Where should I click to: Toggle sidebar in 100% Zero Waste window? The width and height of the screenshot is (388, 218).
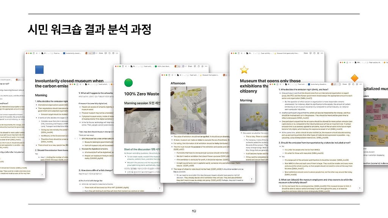click(x=123, y=66)
